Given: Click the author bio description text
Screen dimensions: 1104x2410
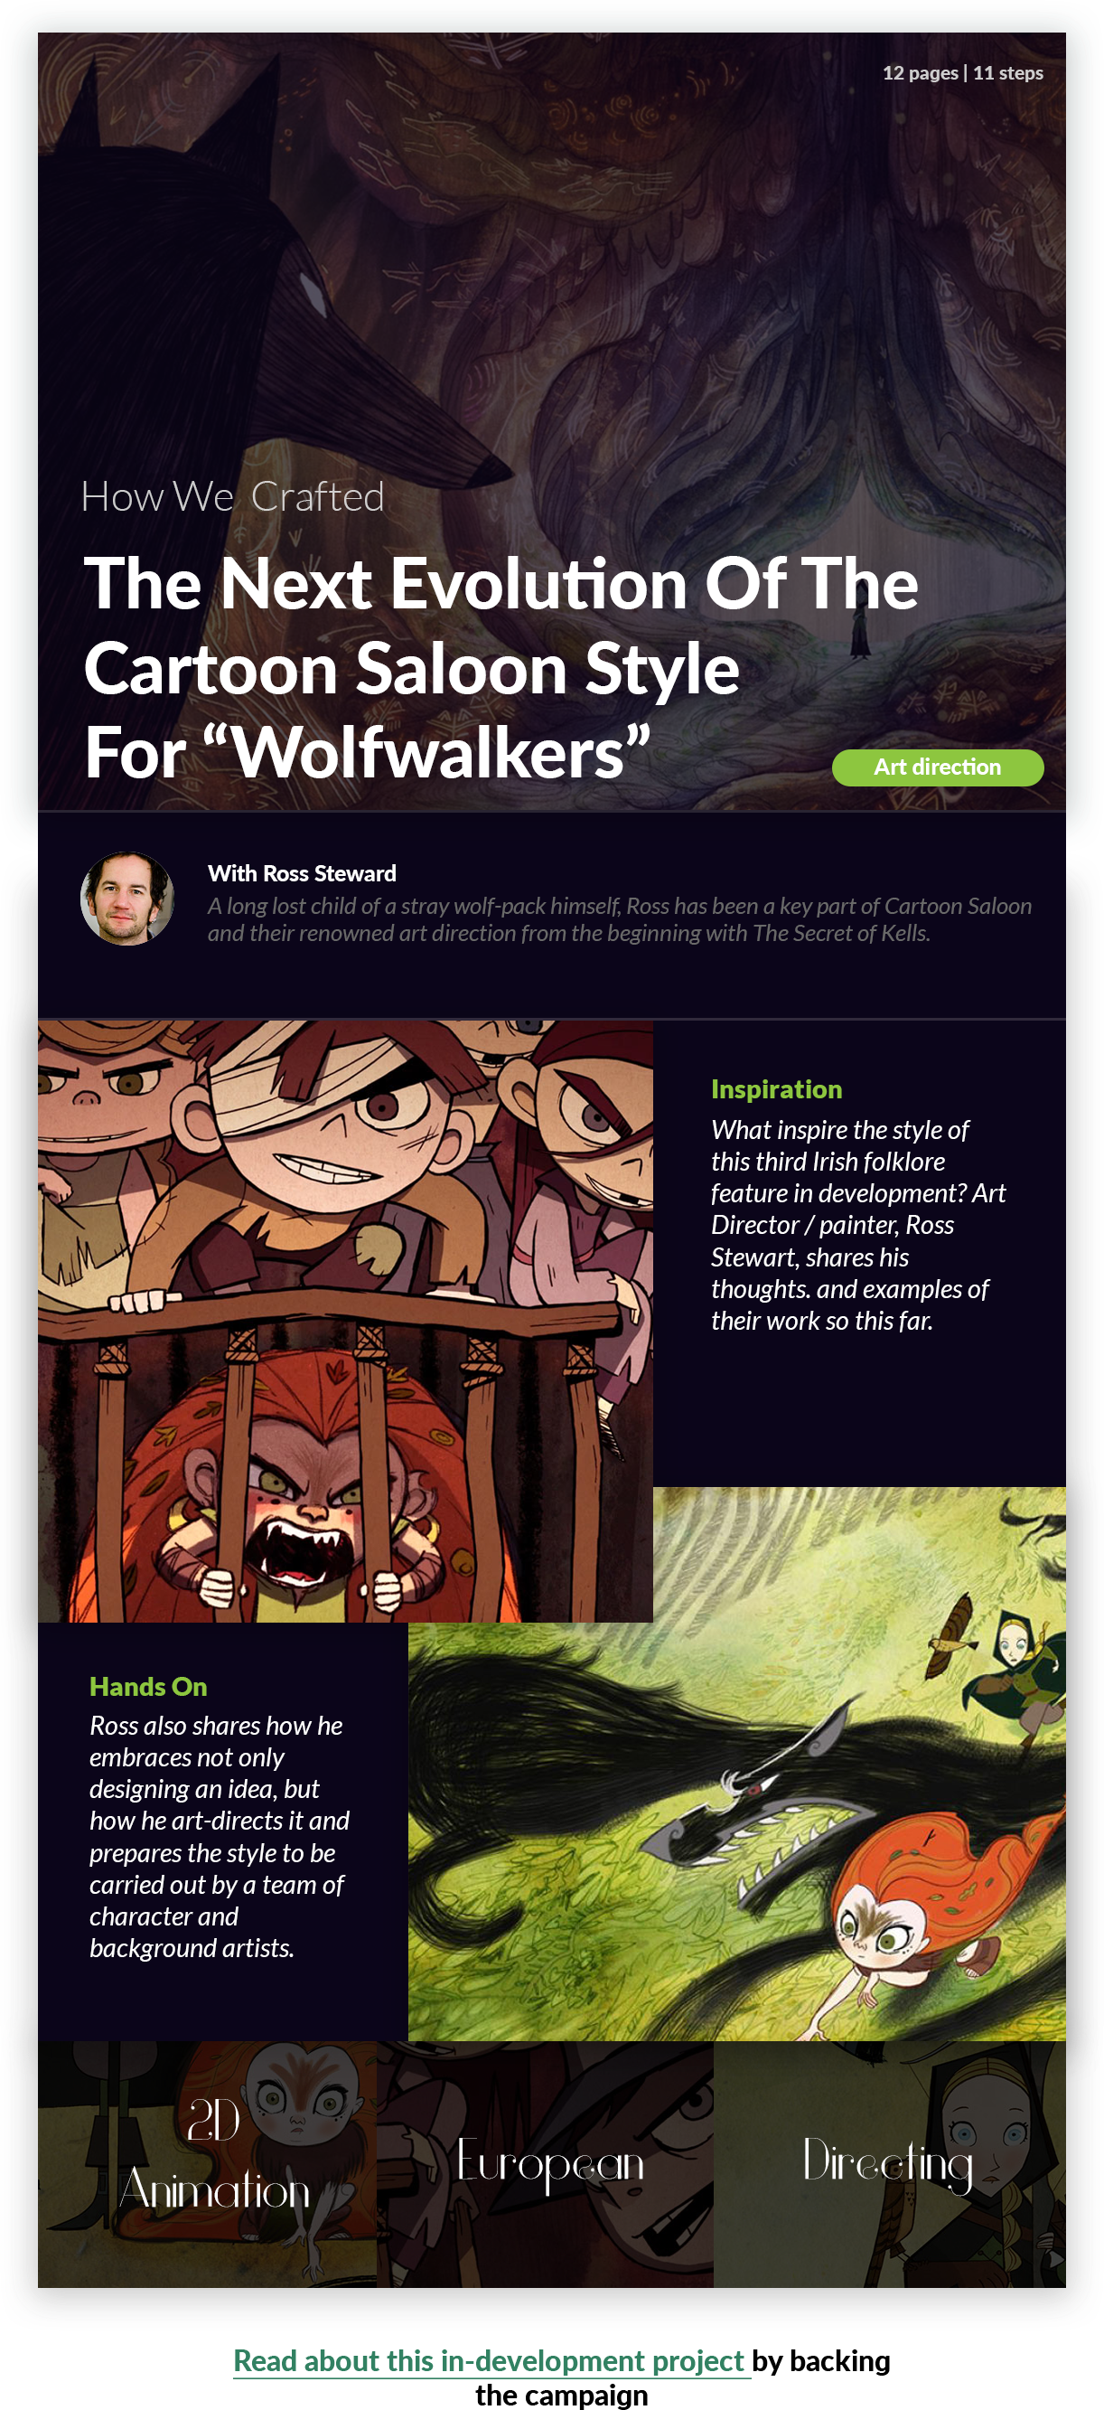Looking at the screenshot, I should (619, 918).
